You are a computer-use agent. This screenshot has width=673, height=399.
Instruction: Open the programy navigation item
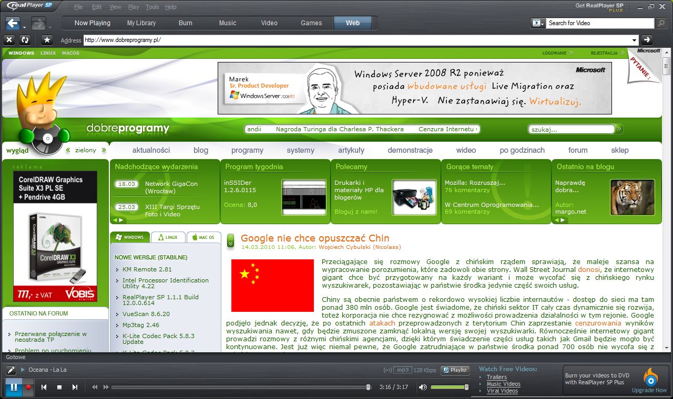tap(247, 150)
